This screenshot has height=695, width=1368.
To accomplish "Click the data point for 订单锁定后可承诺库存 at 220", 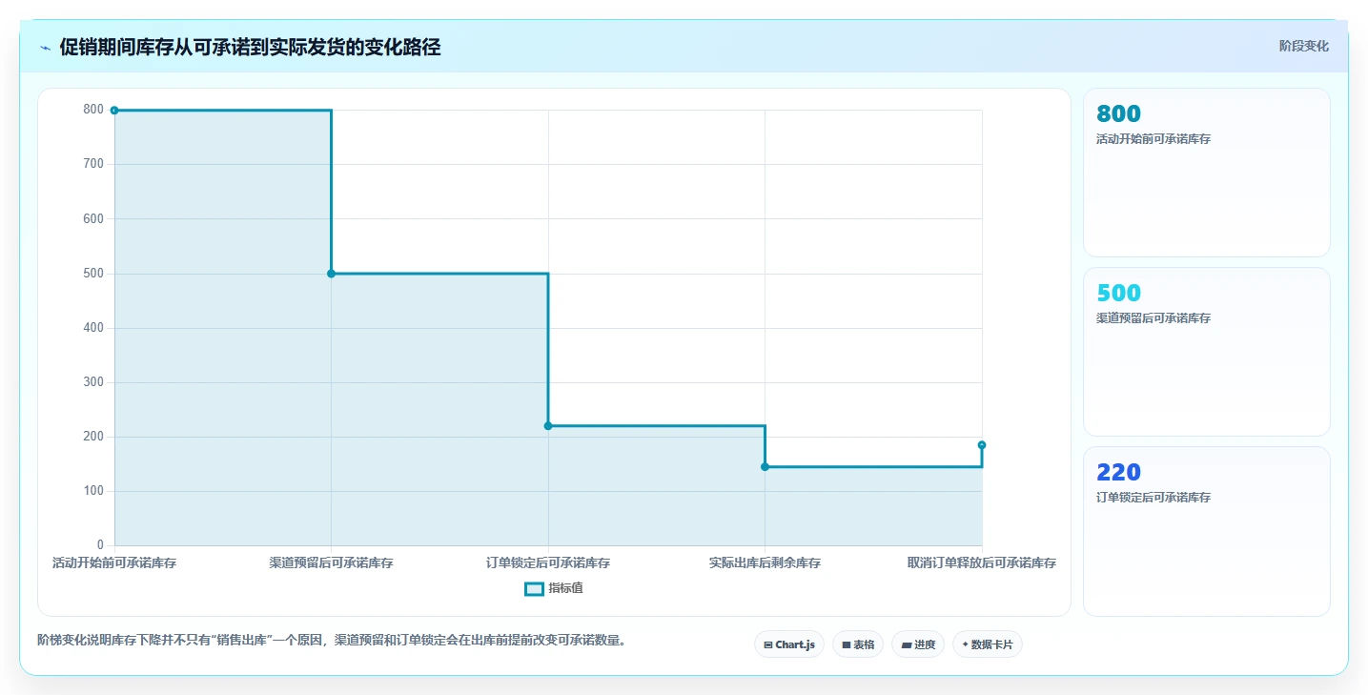I will pyautogui.click(x=548, y=426).
